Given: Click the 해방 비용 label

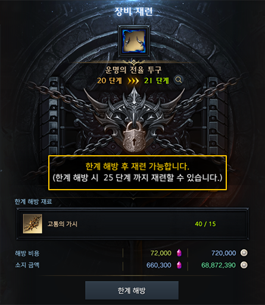Looking at the screenshot, I should [x=27, y=253].
